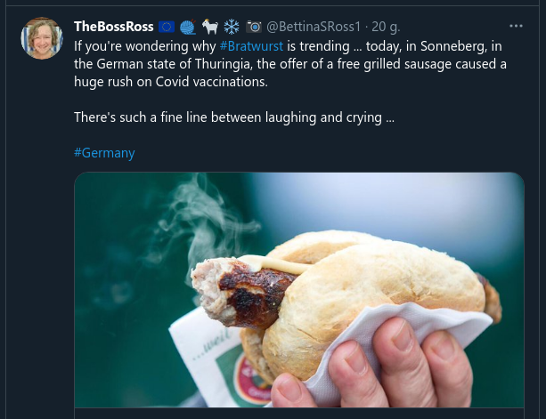Screen dimensions: 546x419
Task: Click the #Bratwurst hashtag link
Action: [x=251, y=45]
